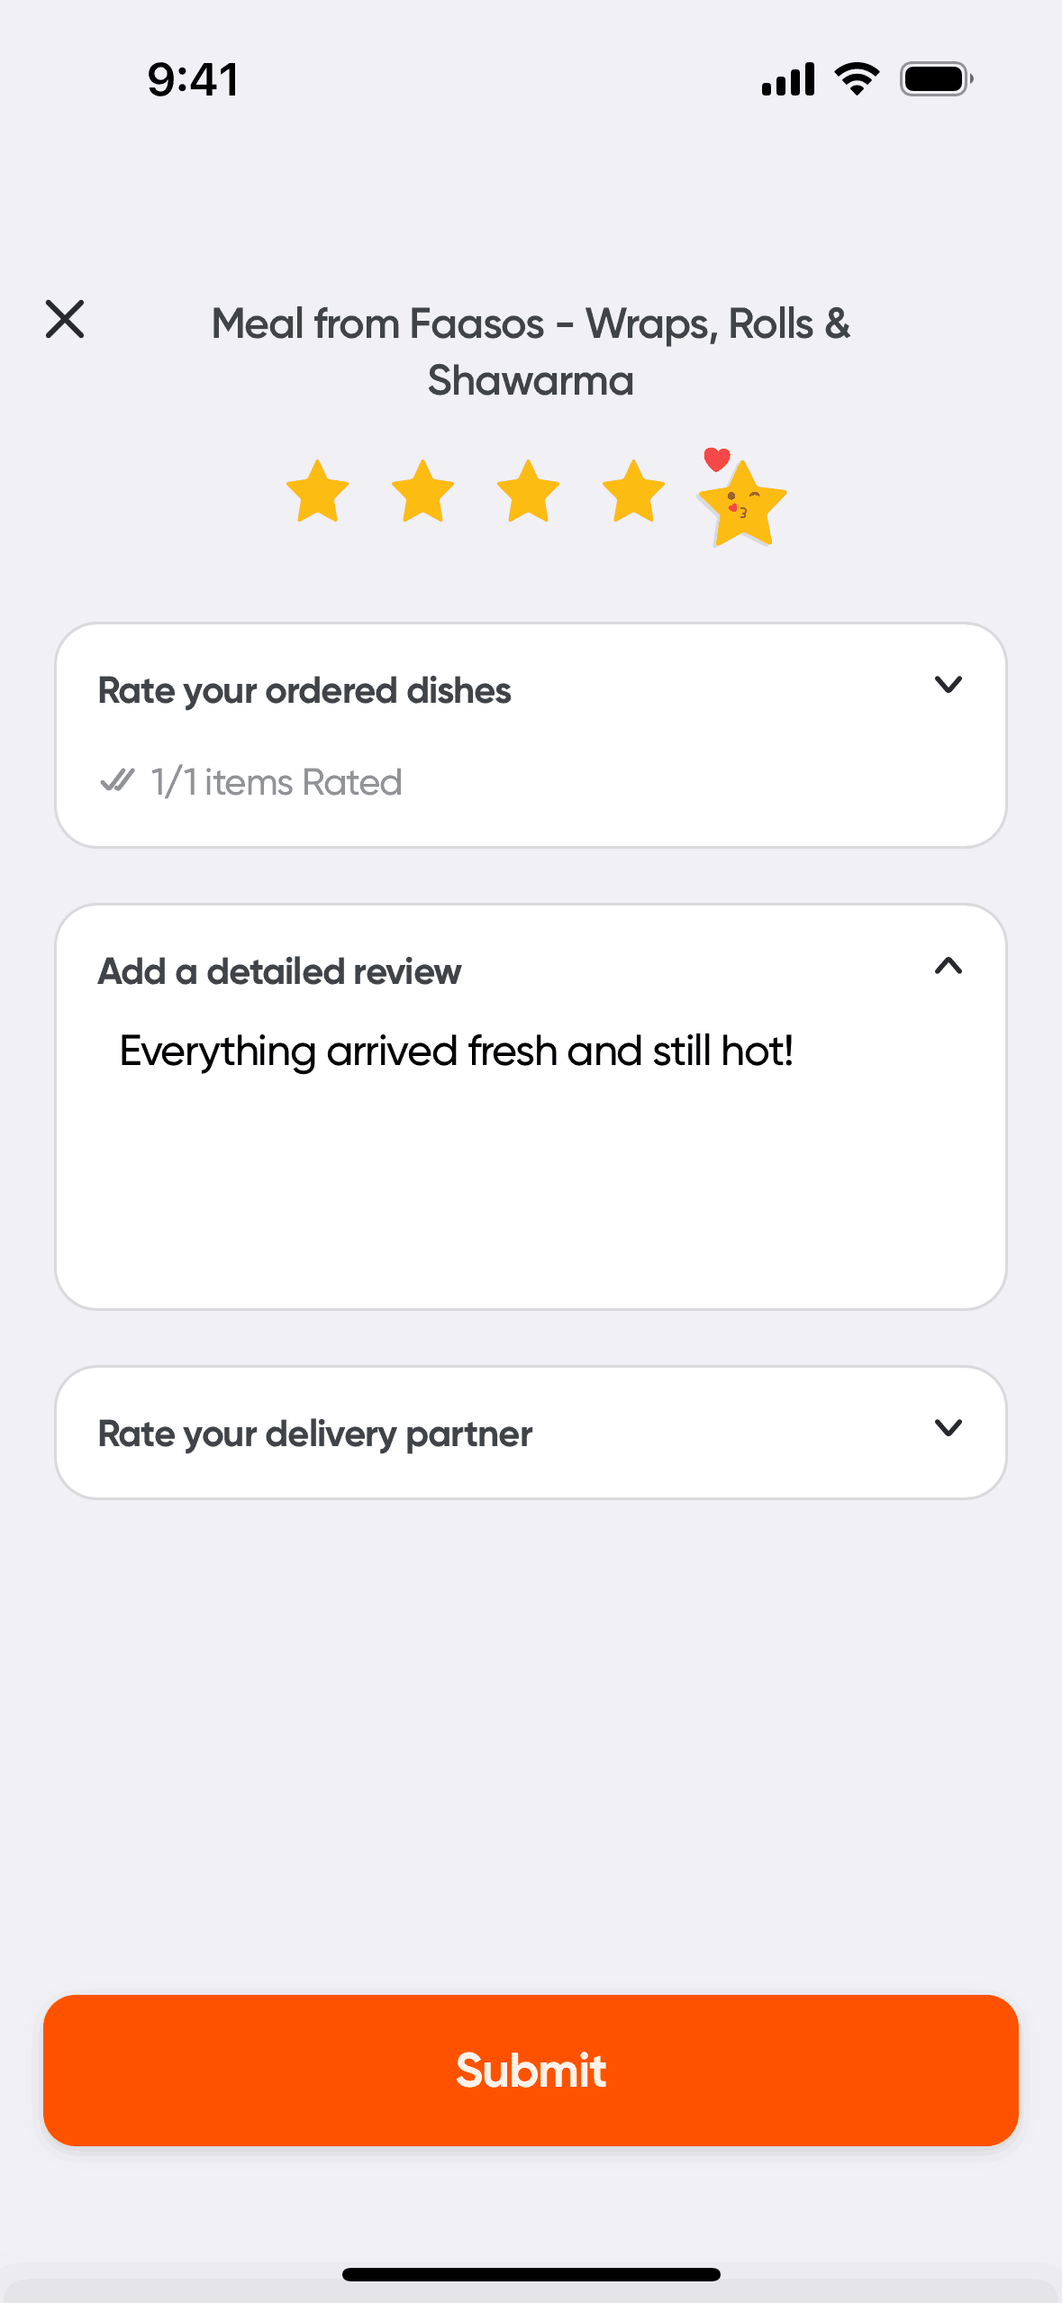
Task: Collapse the detailed review chevron
Action: (x=949, y=967)
